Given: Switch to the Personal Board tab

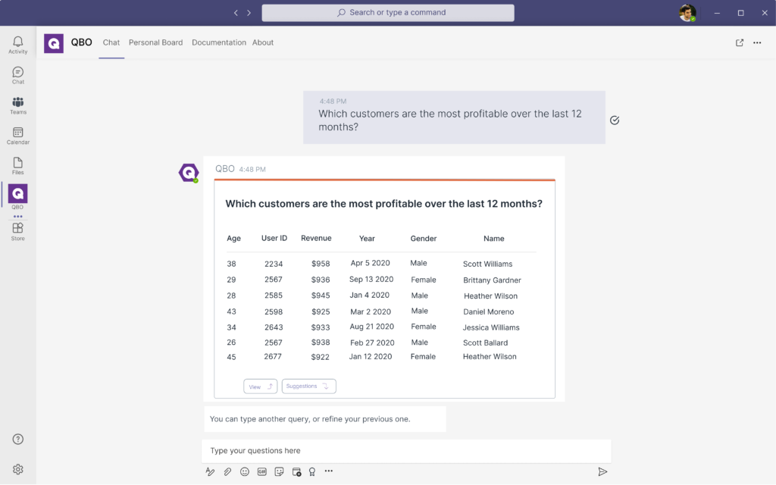Looking at the screenshot, I should 155,42.
